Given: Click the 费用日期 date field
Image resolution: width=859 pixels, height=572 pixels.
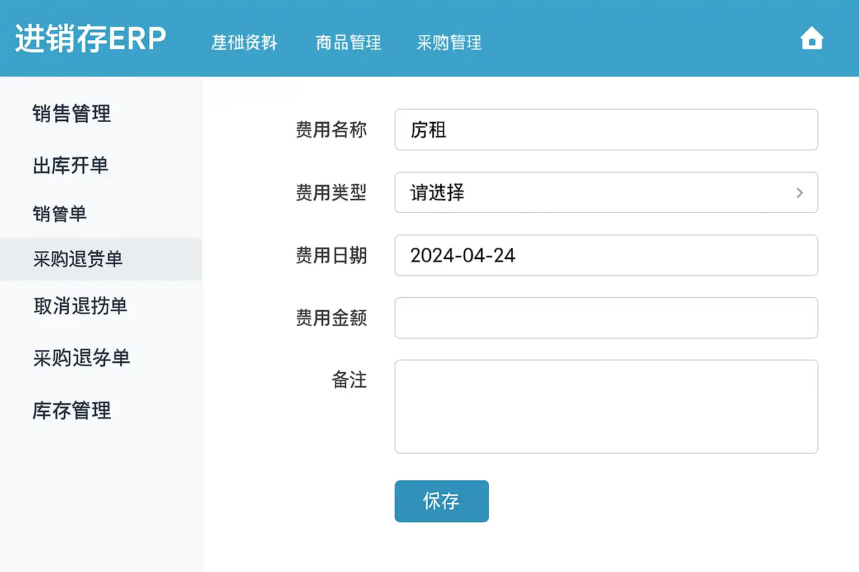Looking at the screenshot, I should (x=606, y=255).
